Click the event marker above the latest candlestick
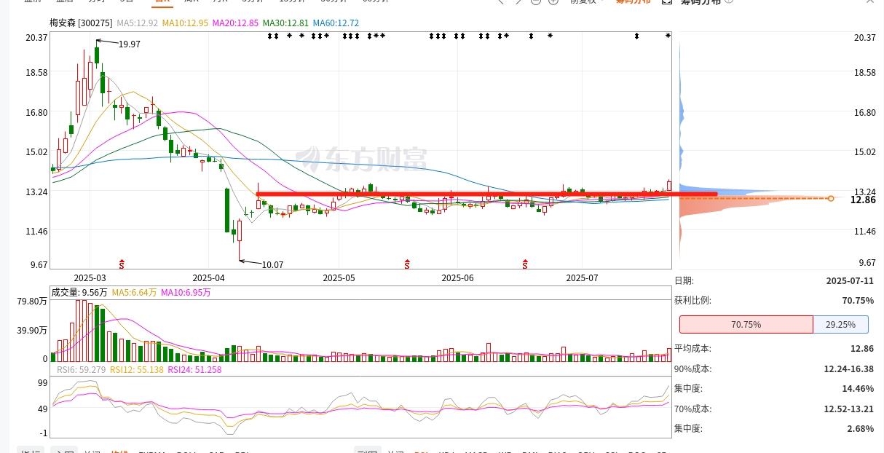This screenshot has width=884, height=453. pos(668,36)
